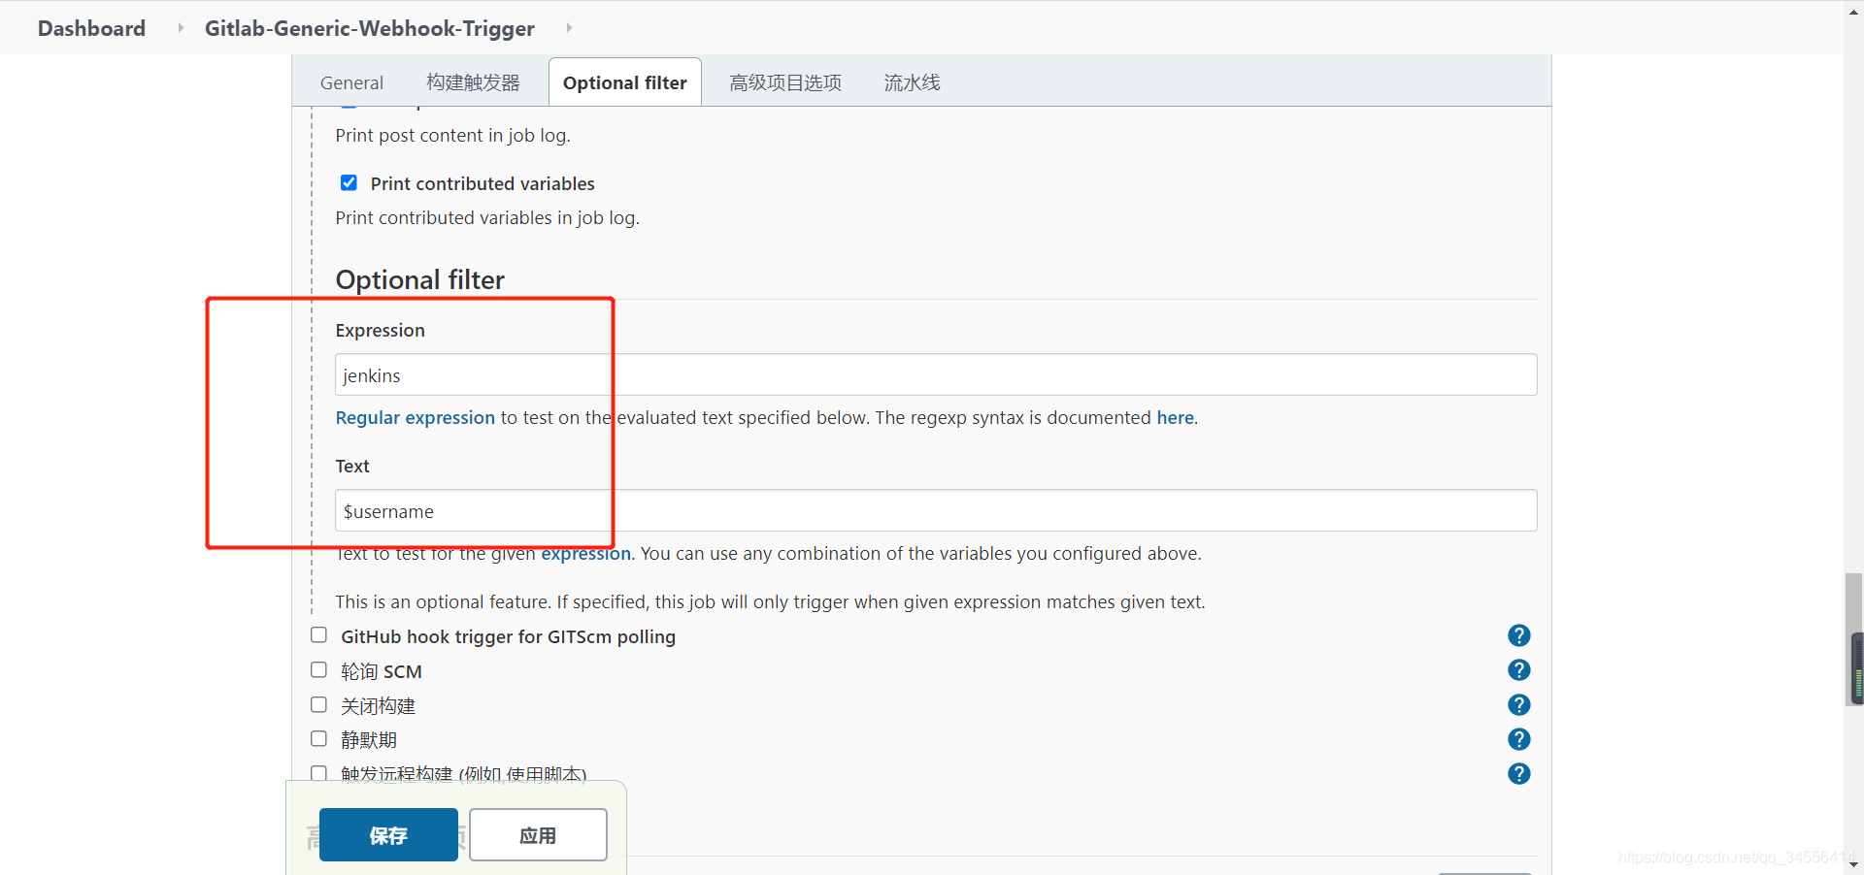Screen dimensions: 1864x875
Task: Check the 静默期 option
Action: pos(318,739)
